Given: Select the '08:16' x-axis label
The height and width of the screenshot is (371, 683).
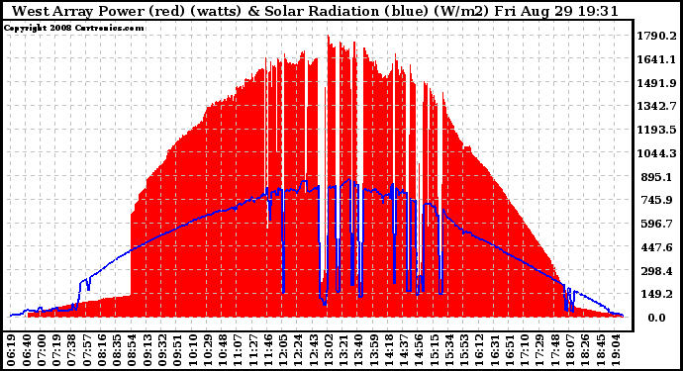Looking at the screenshot, I should coord(102,350).
